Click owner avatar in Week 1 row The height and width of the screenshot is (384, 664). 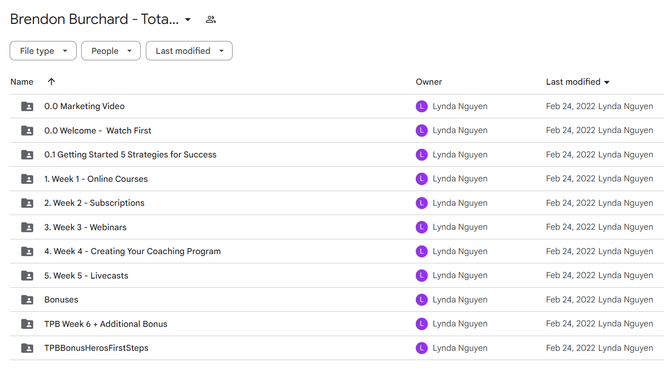(422, 179)
